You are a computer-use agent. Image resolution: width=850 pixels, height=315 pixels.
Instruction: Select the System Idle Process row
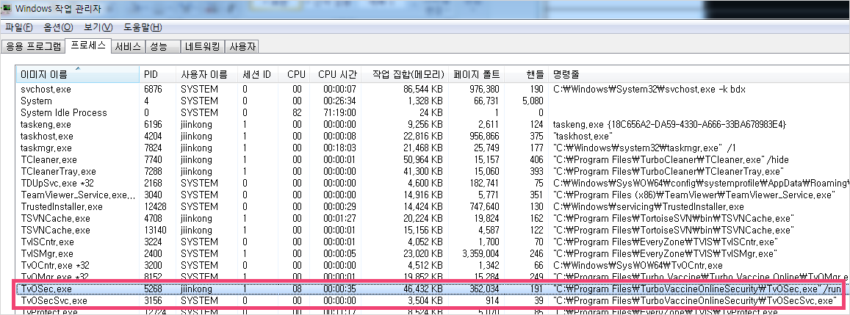tap(432, 113)
